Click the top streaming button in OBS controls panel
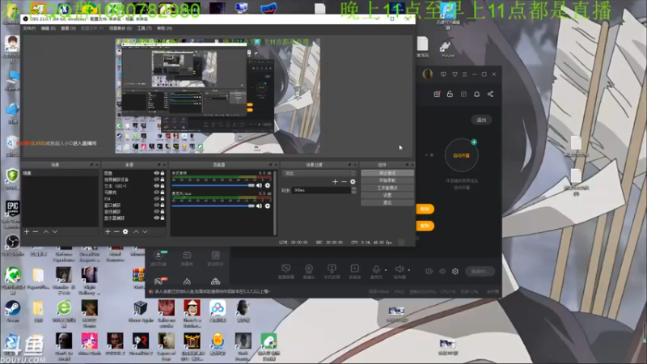 (387, 173)
